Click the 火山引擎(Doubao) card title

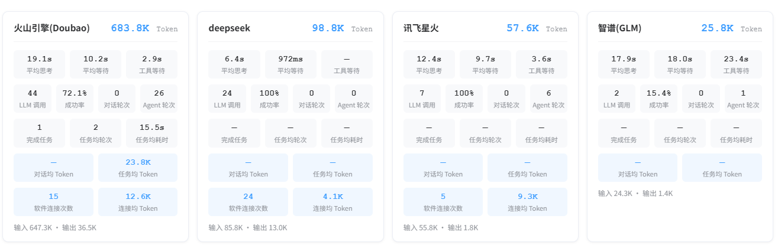52,28
